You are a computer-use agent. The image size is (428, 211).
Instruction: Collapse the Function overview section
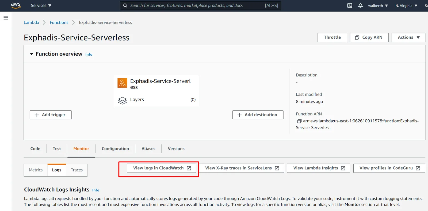[32, 54]
